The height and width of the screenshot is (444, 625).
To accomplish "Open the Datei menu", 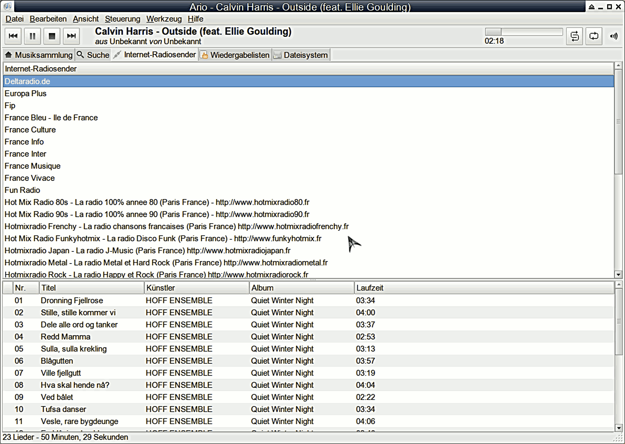I will (x=14, y=19).
